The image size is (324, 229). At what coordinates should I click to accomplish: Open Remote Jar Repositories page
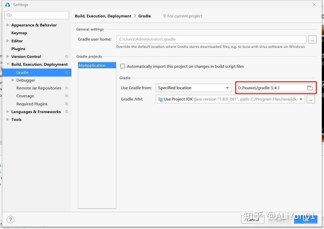tap(39, 88)
